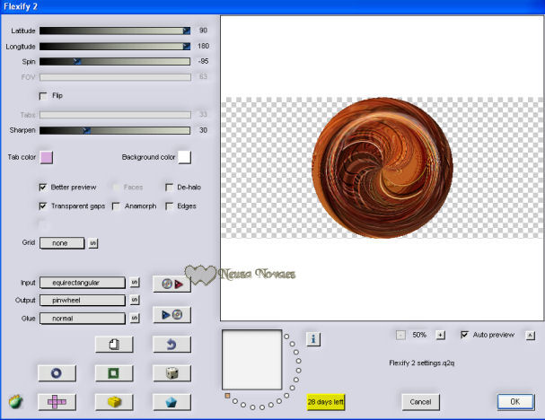Viewport: 545px width, 420px height.
Task: Click the Flaming Pear logo icon
Action: click(x=15, y=402)
